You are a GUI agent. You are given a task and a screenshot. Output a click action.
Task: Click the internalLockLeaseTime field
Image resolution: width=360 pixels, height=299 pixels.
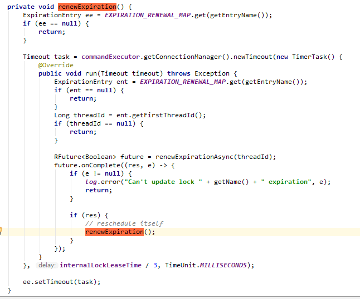pyautogui.click(x=100, y=265)
